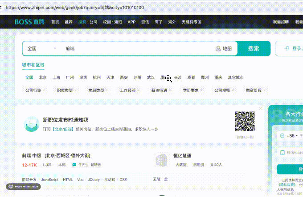Filter by city 长沙
The height and width of the screenshot is (197, 303).
178,77
